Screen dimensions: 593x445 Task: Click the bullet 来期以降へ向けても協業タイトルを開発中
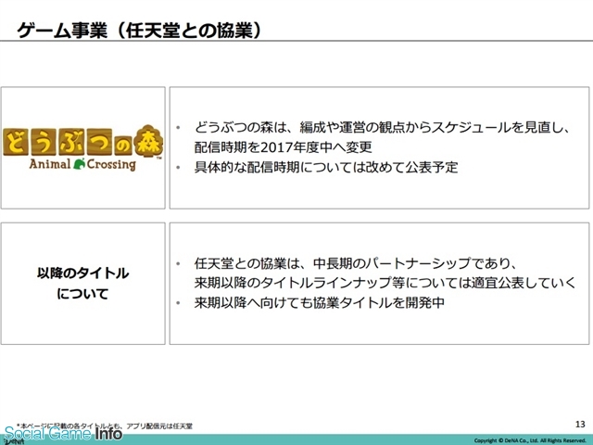tap(319, 302)
